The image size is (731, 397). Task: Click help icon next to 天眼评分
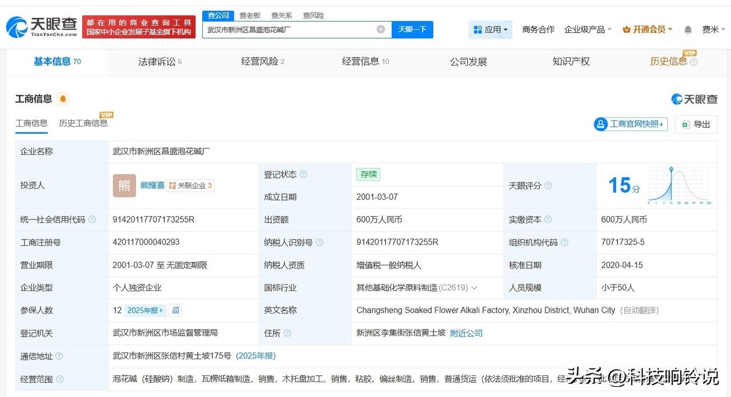(548, 185)
